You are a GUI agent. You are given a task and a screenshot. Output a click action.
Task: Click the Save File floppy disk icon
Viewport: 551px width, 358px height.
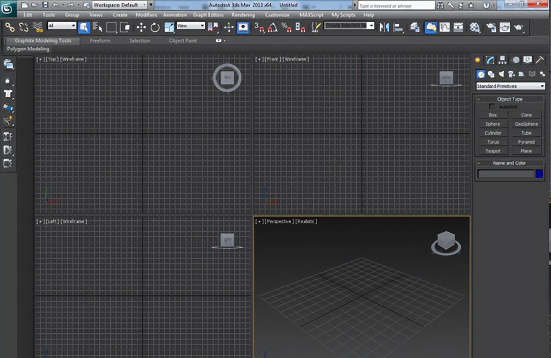[45, 5]
